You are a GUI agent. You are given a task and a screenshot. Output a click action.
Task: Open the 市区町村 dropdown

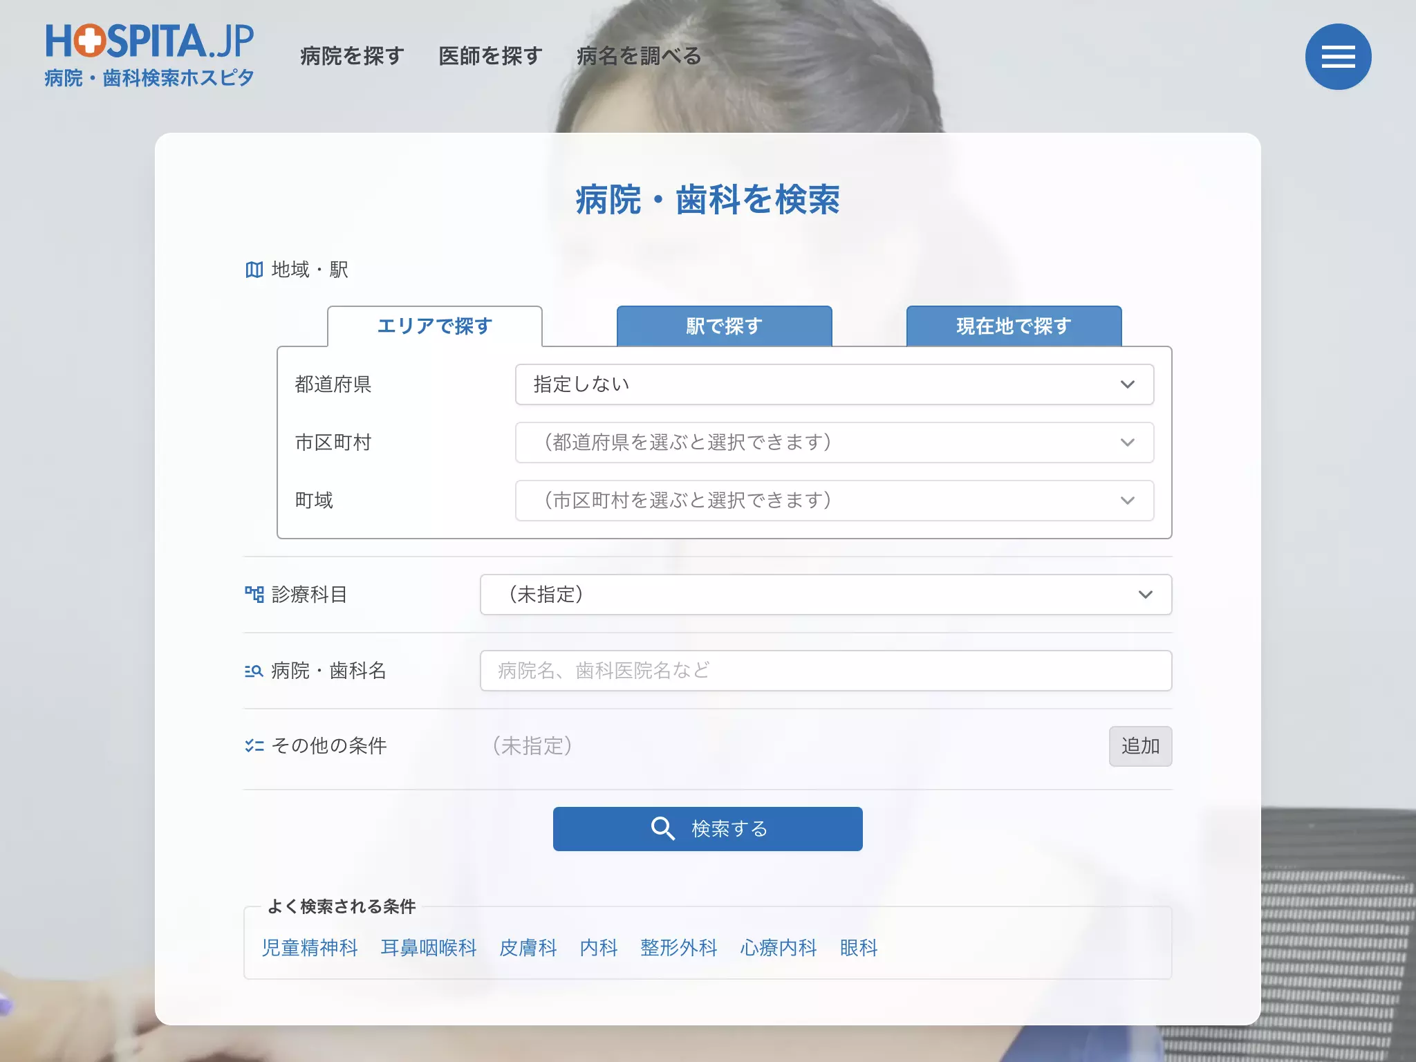835,442
